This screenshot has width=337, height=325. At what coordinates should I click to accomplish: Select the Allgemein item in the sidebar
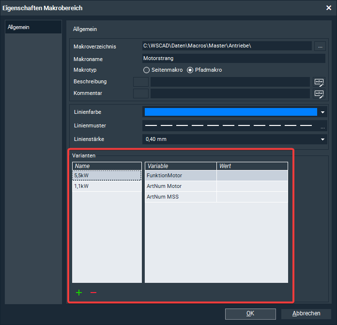coord(33,27)
